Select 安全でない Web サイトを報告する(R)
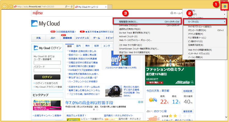Image resolution: width=229 pixels, height=122 pixels. (x=148, y=52)
